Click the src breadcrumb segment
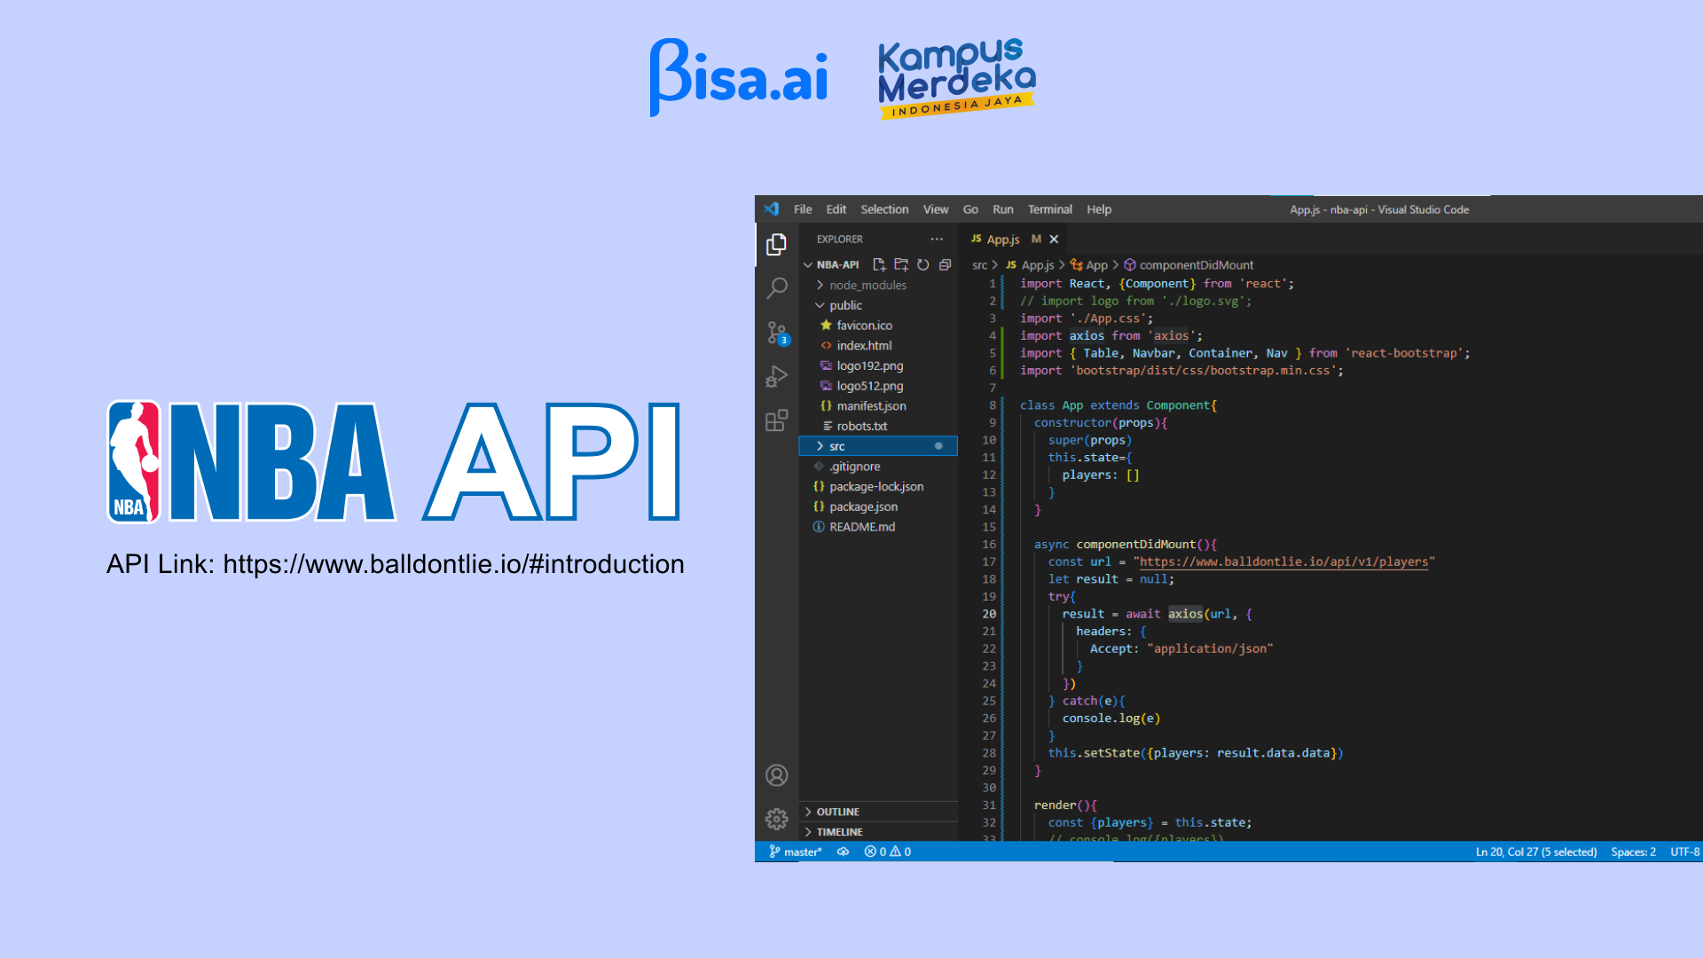Image resolution: width=1703 pixels, height=958 pixels. 979,265
